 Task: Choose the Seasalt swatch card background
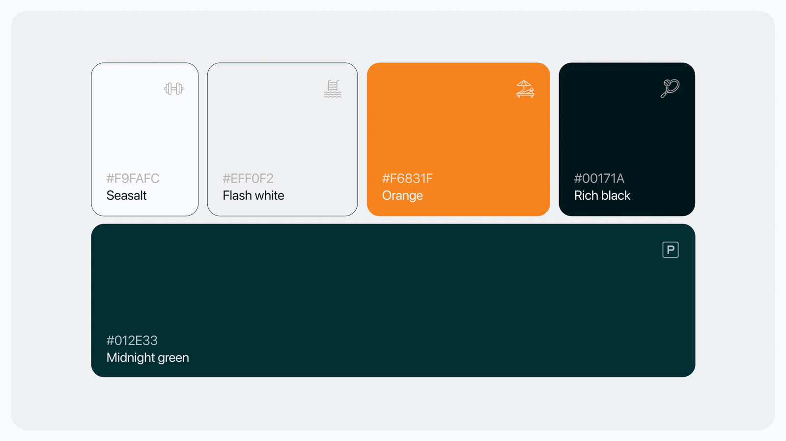point(144,133)
